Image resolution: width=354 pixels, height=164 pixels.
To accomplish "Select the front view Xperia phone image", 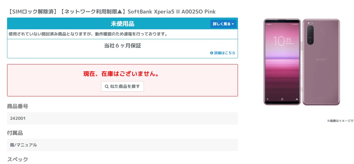I will (x=282, y=62).
